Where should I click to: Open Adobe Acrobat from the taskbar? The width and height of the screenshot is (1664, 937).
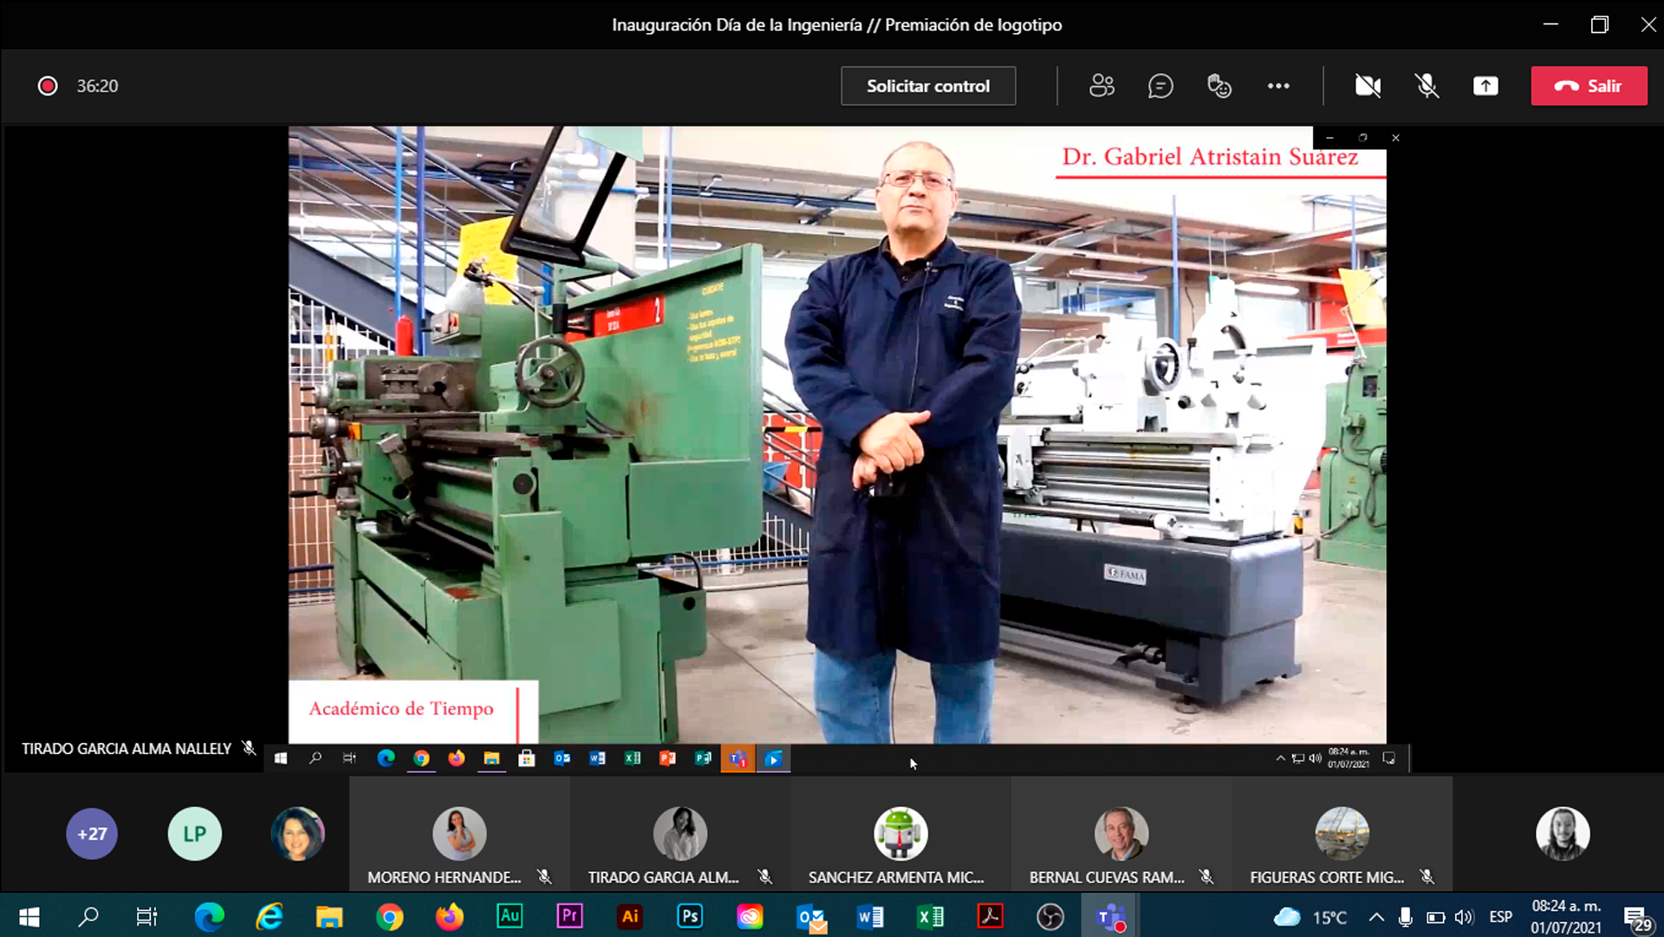coord(990,916)
